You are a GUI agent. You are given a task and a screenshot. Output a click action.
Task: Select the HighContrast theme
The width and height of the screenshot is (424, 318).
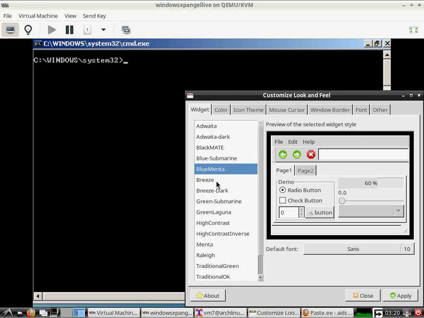(x=226, y=223)
